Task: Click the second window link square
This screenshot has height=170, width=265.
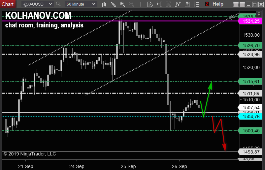Action: (x=242, y=4)
